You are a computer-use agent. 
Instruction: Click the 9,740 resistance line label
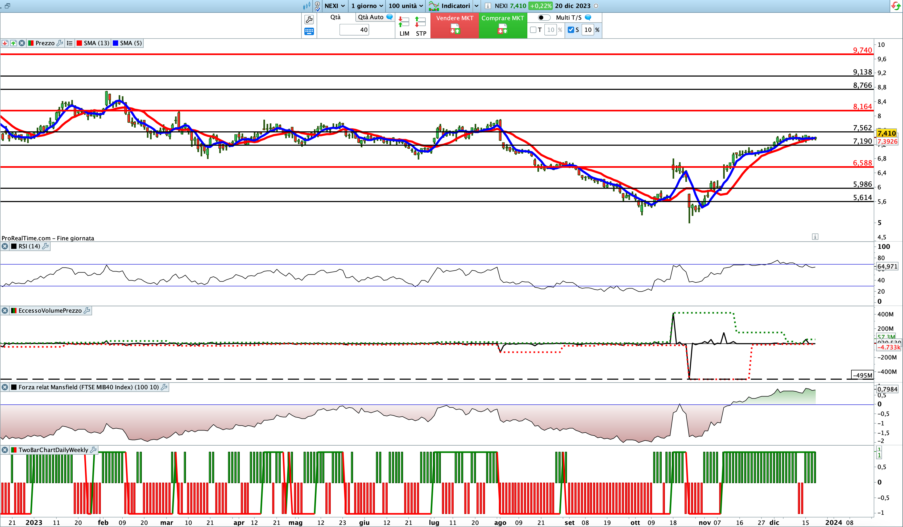863,50
